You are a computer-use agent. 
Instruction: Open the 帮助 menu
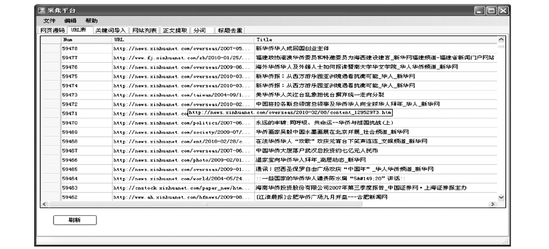tap(91, 21)
